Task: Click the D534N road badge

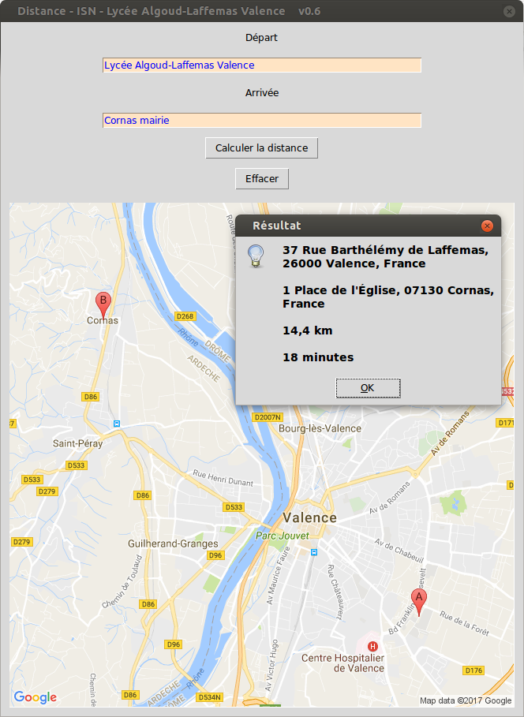Action: click(210, 697)
